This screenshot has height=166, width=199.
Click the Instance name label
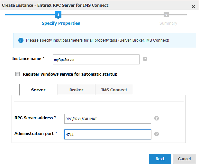pyautogui.click(x=28, y=58)
